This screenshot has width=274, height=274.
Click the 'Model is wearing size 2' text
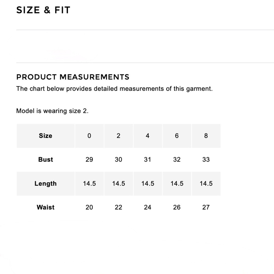[52, 111]
